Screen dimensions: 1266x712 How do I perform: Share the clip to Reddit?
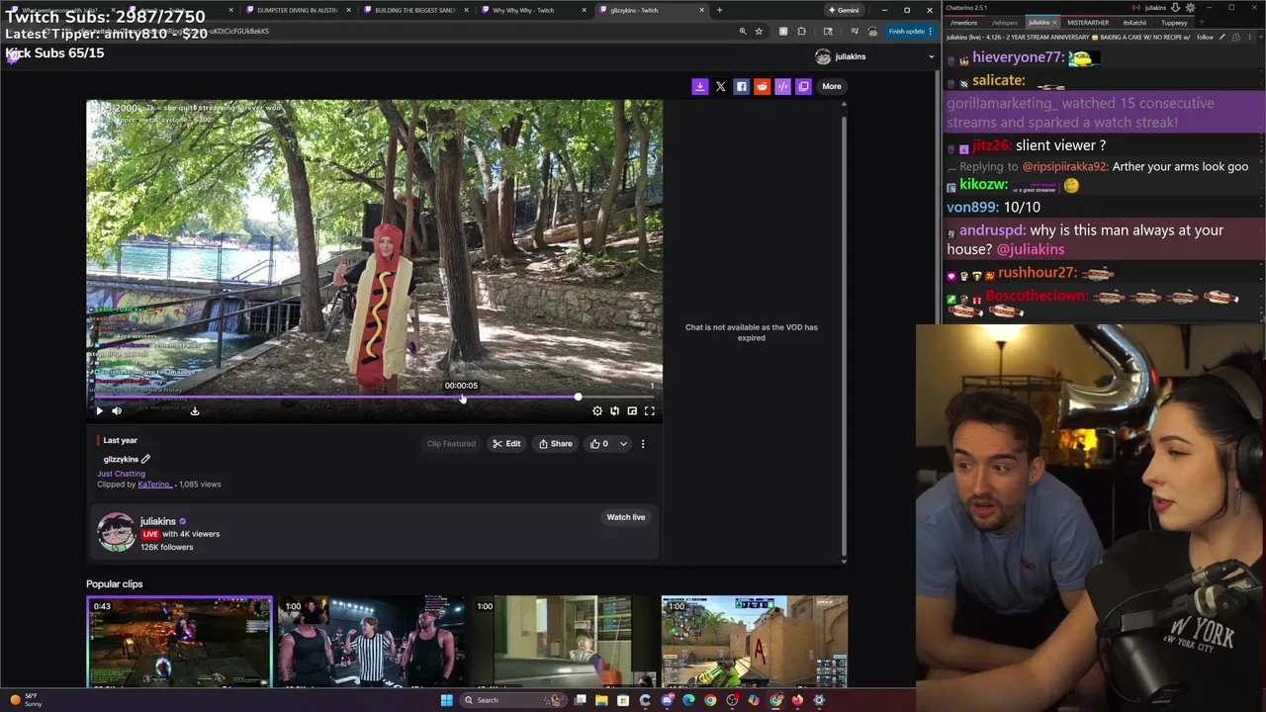click(762, 86)
